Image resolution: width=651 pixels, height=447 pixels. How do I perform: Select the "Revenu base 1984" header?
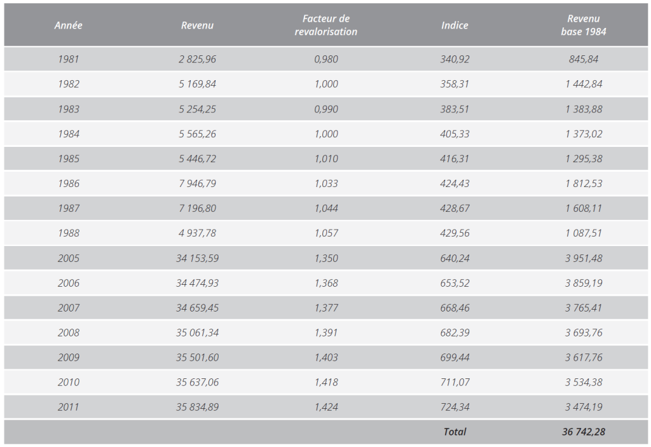[584, 25]
